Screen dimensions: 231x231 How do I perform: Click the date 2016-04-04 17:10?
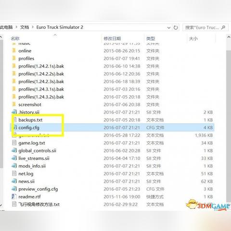(x=122, y=158)
